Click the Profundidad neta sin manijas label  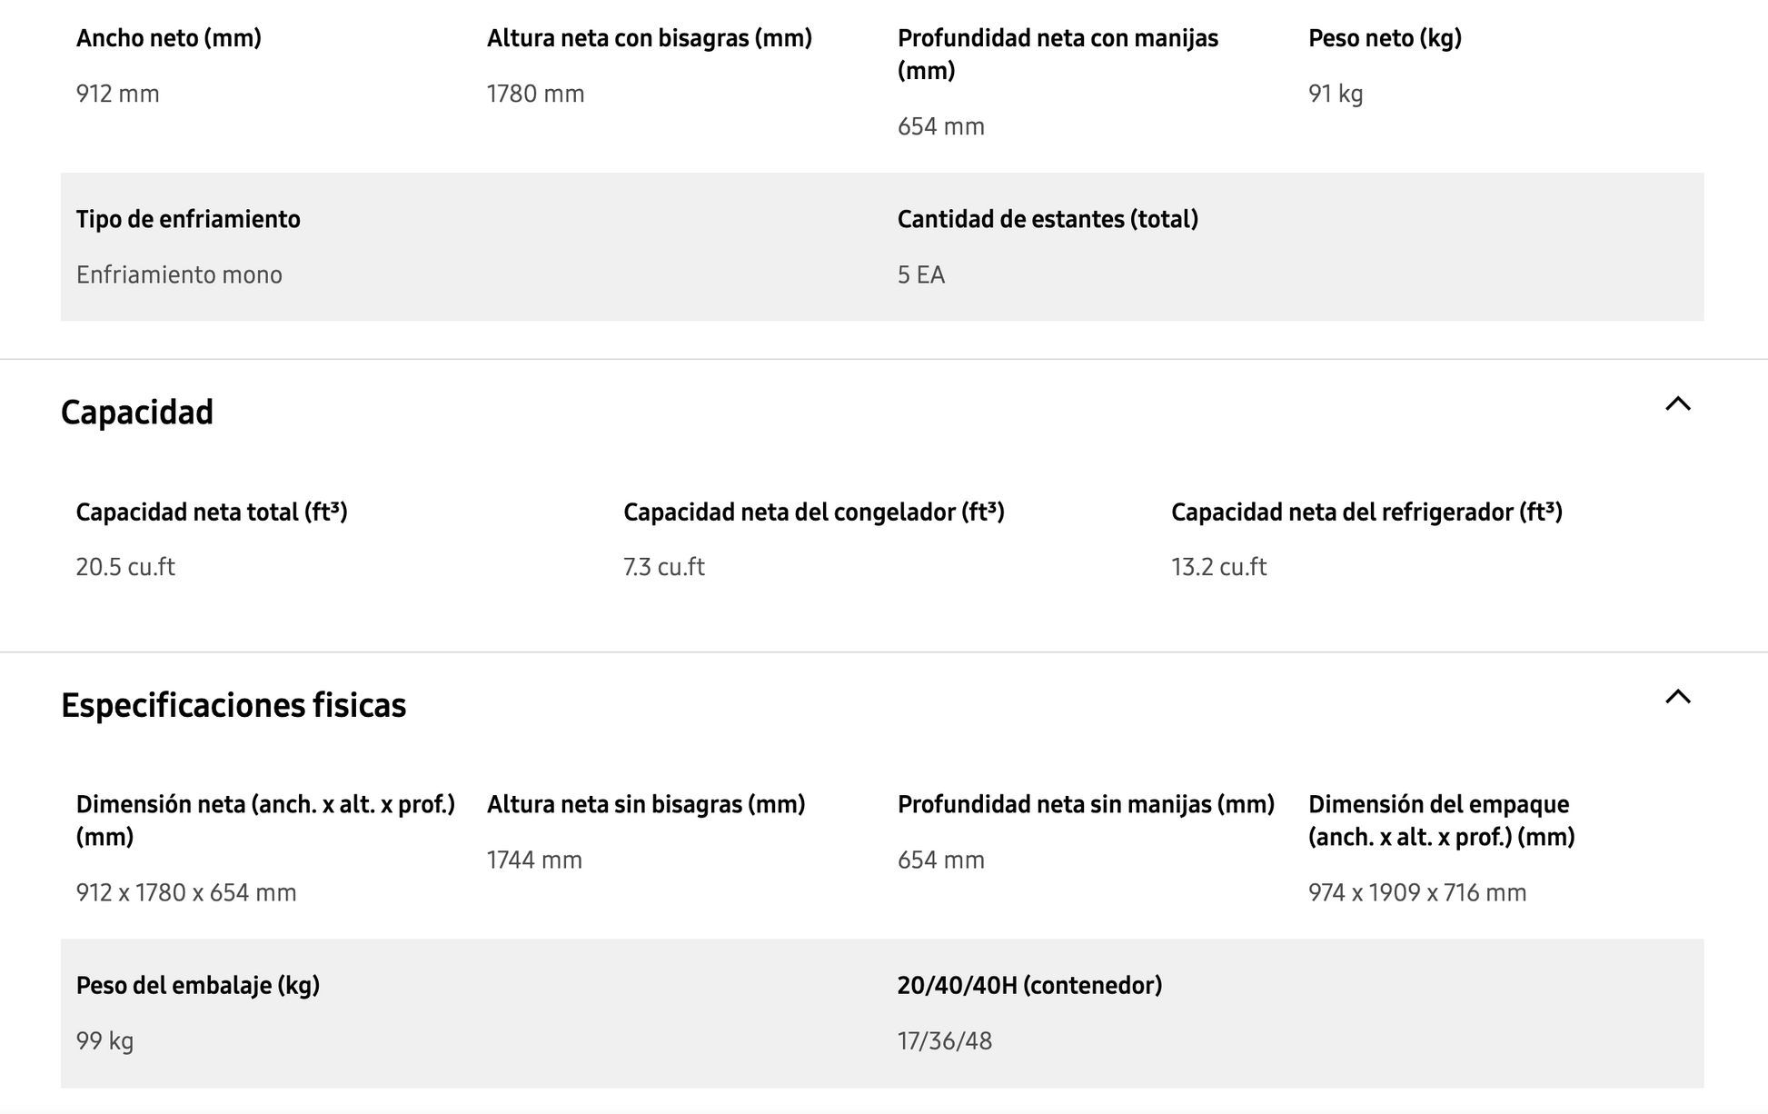click(x=1086, y=804)
